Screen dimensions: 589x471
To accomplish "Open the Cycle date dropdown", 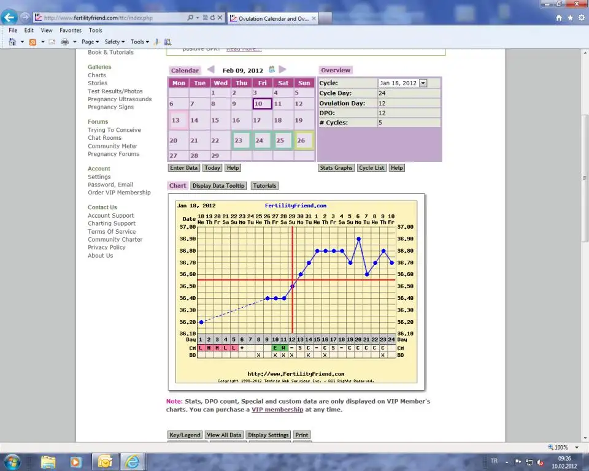I will pos(423,83).
